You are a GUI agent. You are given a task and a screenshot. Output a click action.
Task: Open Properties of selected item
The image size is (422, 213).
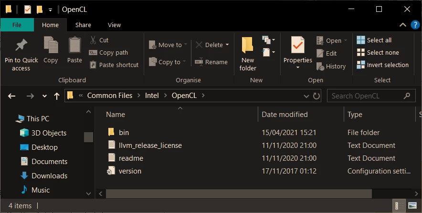[x=298, y=49]
